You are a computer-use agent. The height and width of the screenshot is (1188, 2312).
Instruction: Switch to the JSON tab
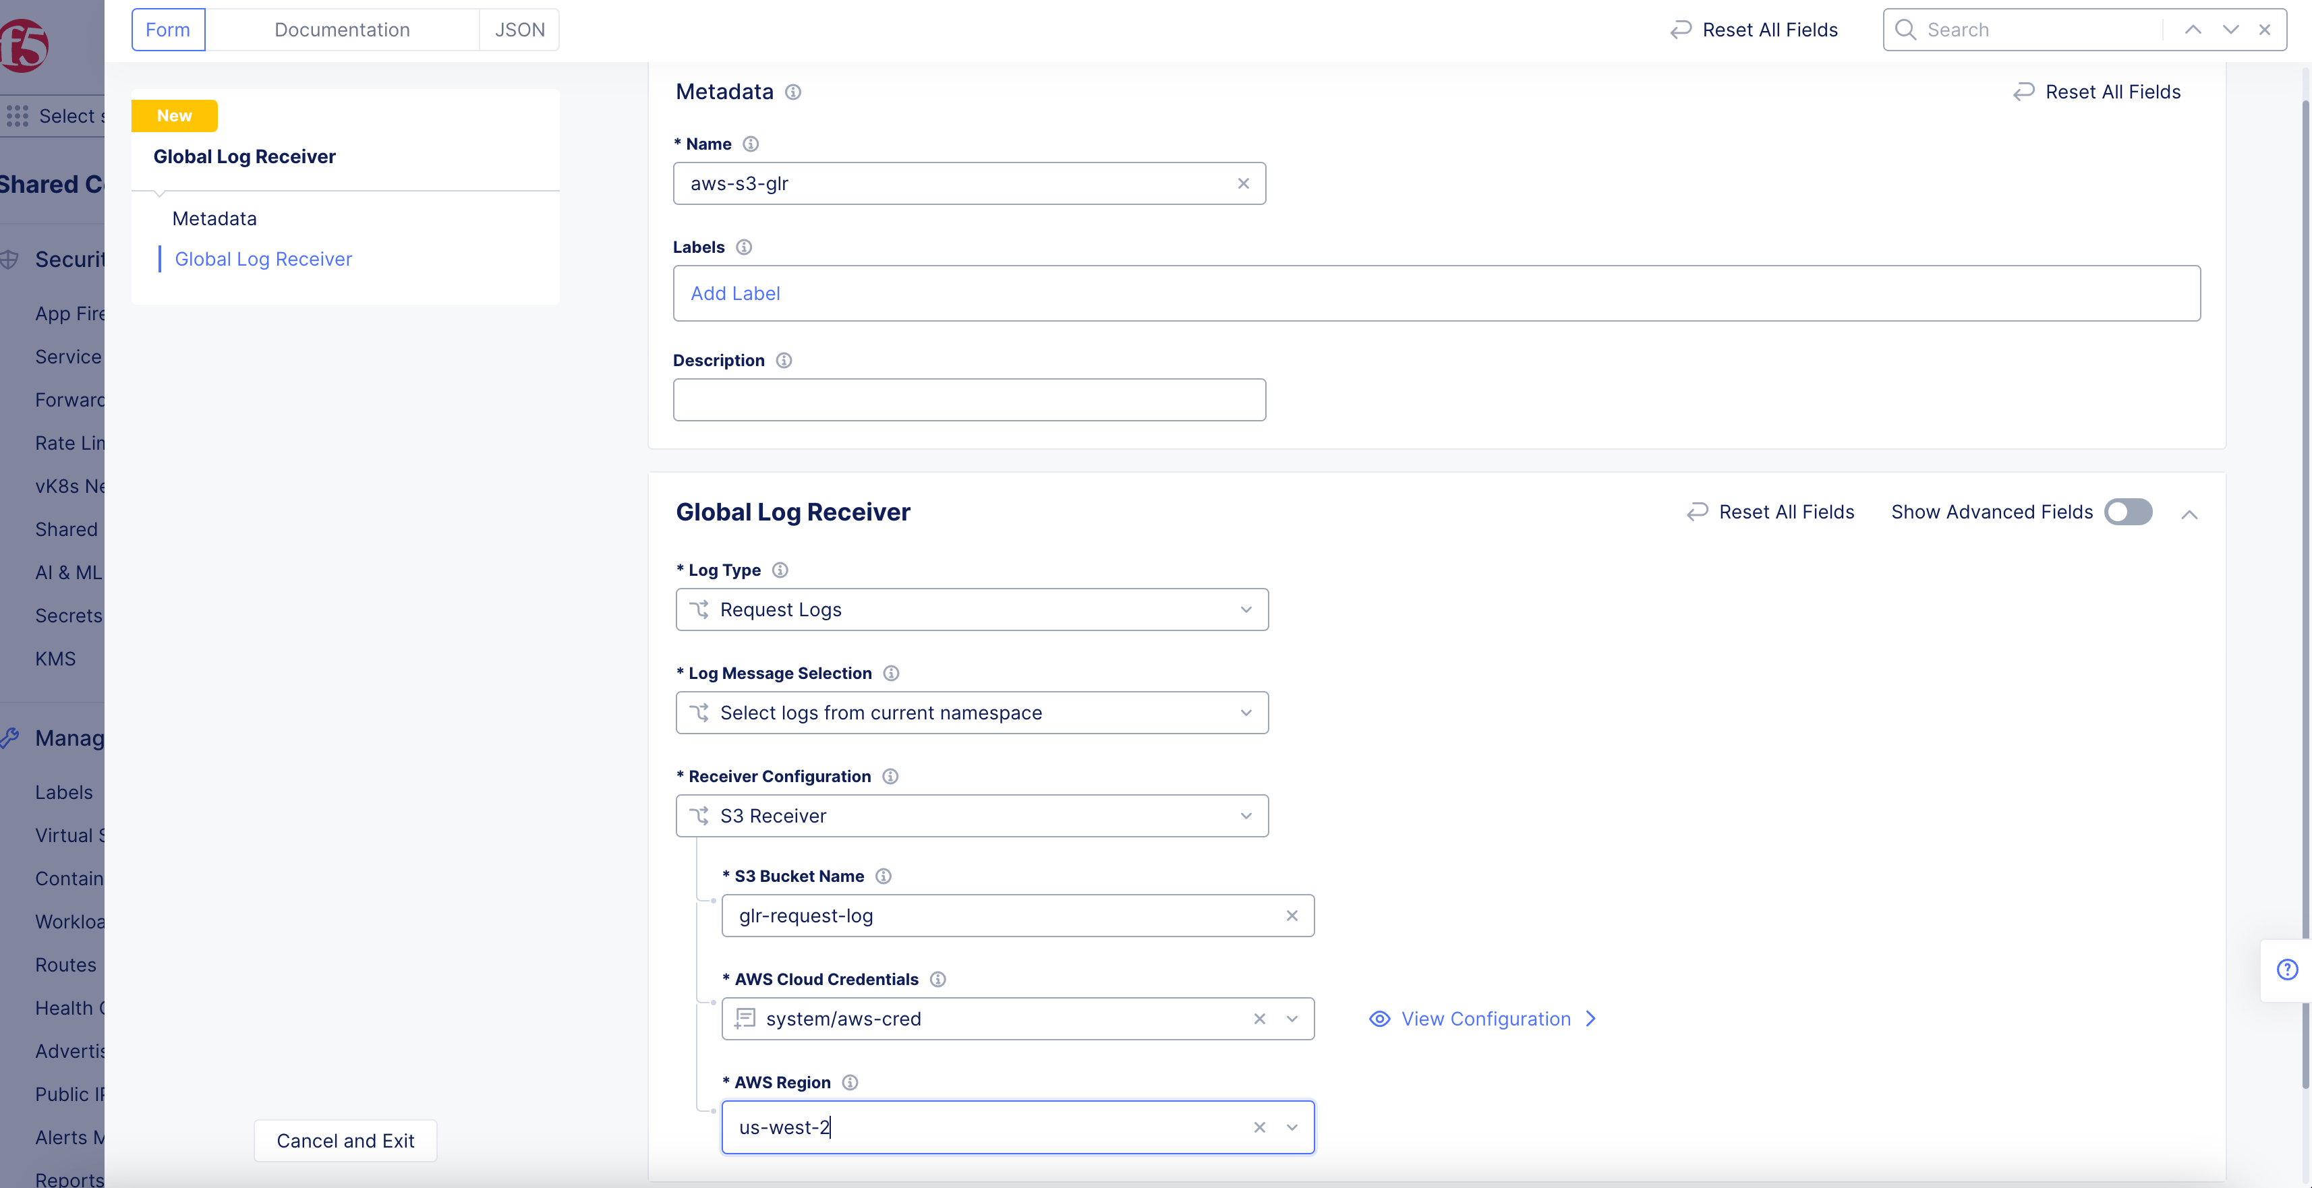(x=520, y=30)
